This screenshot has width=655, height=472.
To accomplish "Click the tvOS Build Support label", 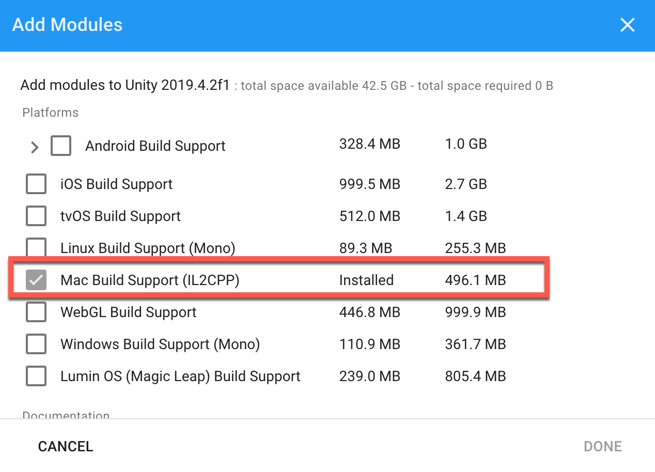I will 120,216.
